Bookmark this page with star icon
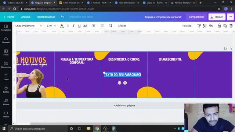Image resolution: width=235 pixels, height=132 pixels. point(219,9)
